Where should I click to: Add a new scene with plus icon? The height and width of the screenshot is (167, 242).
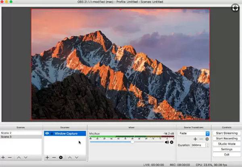click(x=3, y=157)
